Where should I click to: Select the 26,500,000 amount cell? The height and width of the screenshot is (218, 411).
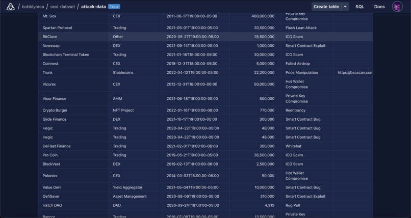point(255,155)
